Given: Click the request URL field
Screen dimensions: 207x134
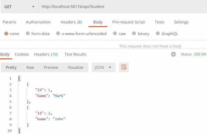Looking at the screenshot, I should pos(122,7).
